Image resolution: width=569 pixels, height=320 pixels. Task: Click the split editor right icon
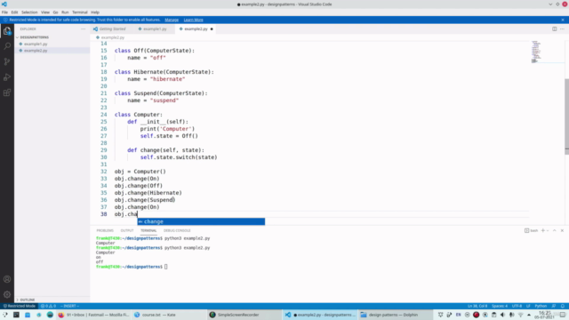[554, 29]
